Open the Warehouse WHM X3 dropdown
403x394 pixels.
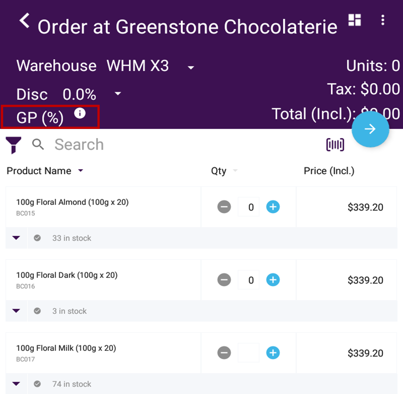pos(191,67)
